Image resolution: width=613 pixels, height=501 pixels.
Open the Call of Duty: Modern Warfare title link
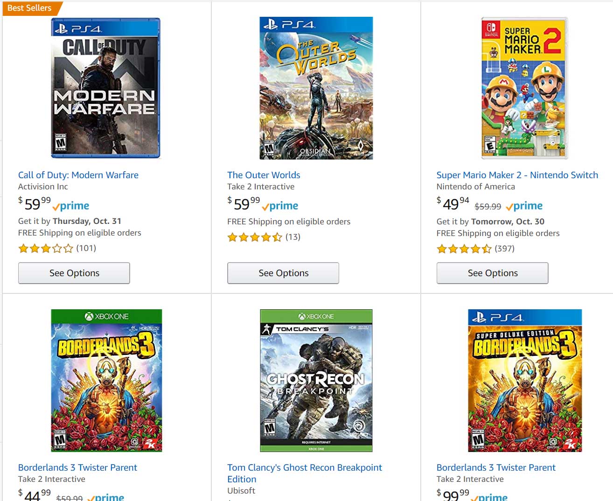(x=78, y=175)
